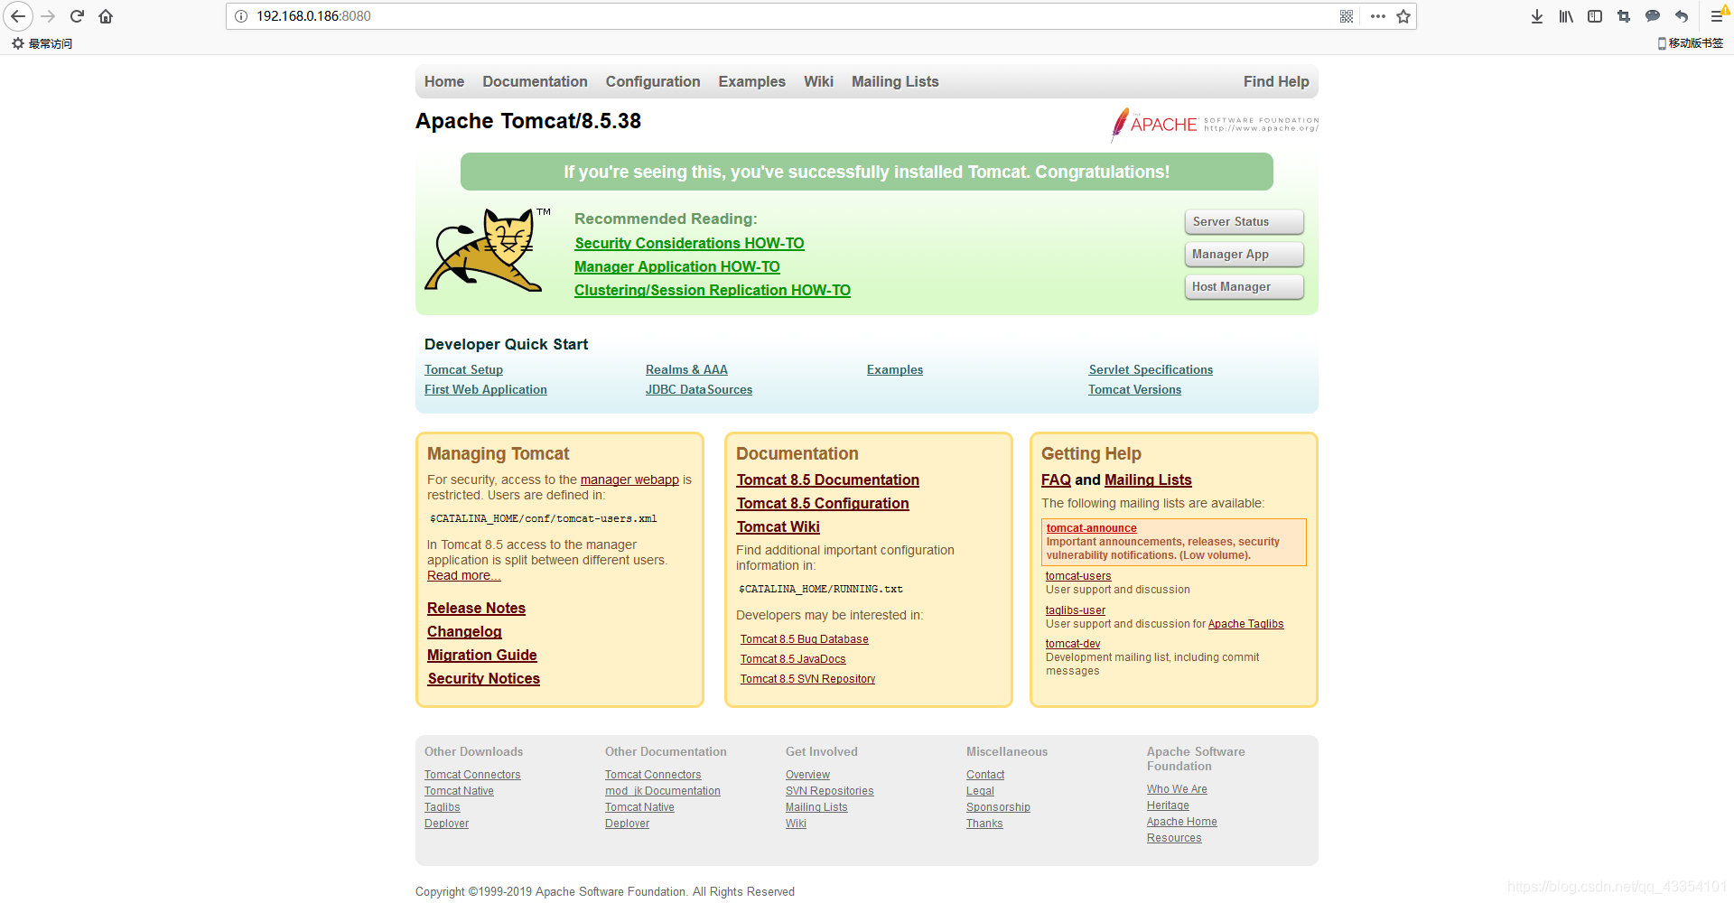Open the Documentation nav item
1734x903 pixels.
point(535,81)
